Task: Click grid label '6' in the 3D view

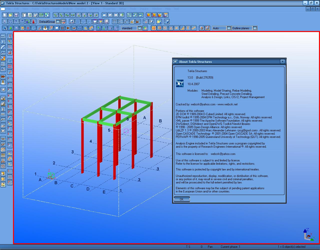Action: coord(128,119)
